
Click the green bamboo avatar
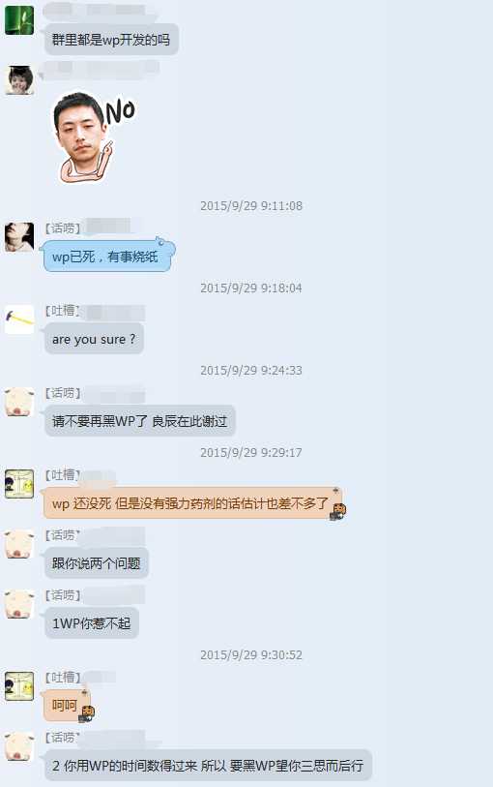[19, 20]
